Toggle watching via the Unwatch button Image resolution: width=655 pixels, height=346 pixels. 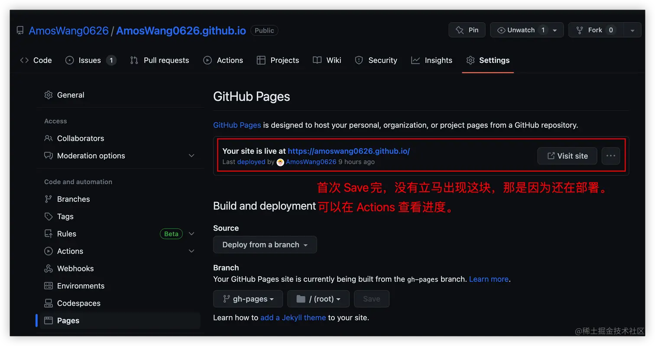521,30
